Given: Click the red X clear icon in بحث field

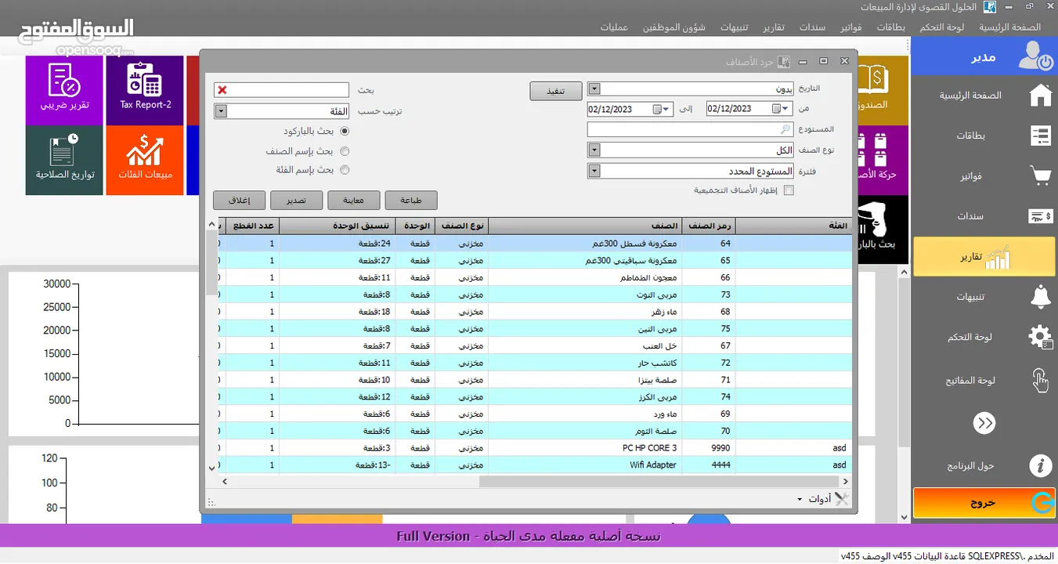Looking at the screenshot, I should [x=222, y=90].
